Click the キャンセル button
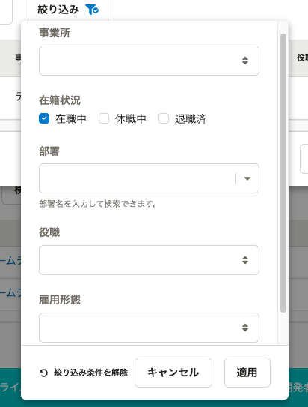This screenshot has width=308, height=407. pos(173,373)
